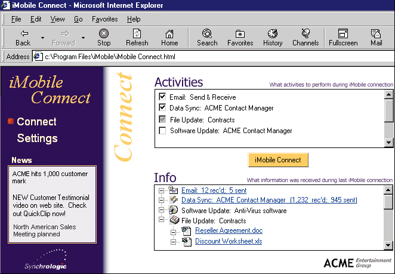Click Activities list scroll down arrow
395x274 pixels.
tap(388, 143)
